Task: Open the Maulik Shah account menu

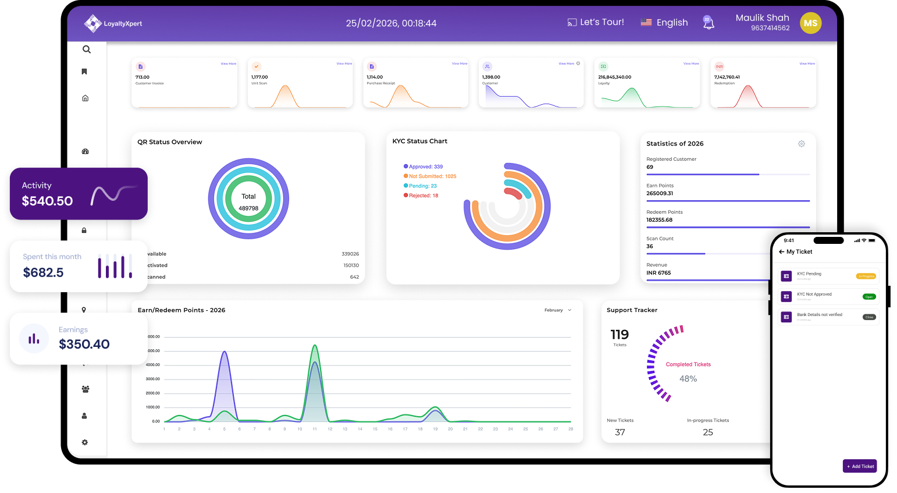Action: point(763,22)
